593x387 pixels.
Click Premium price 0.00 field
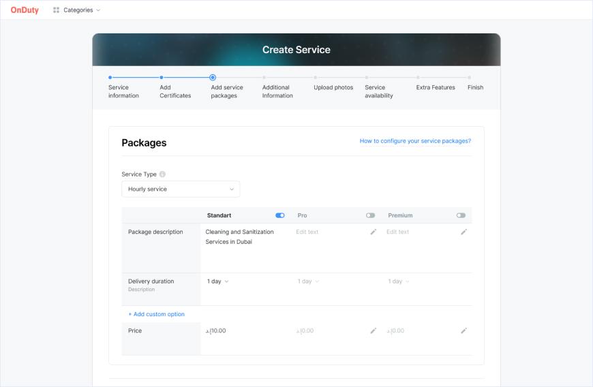(x=395, y=330)
